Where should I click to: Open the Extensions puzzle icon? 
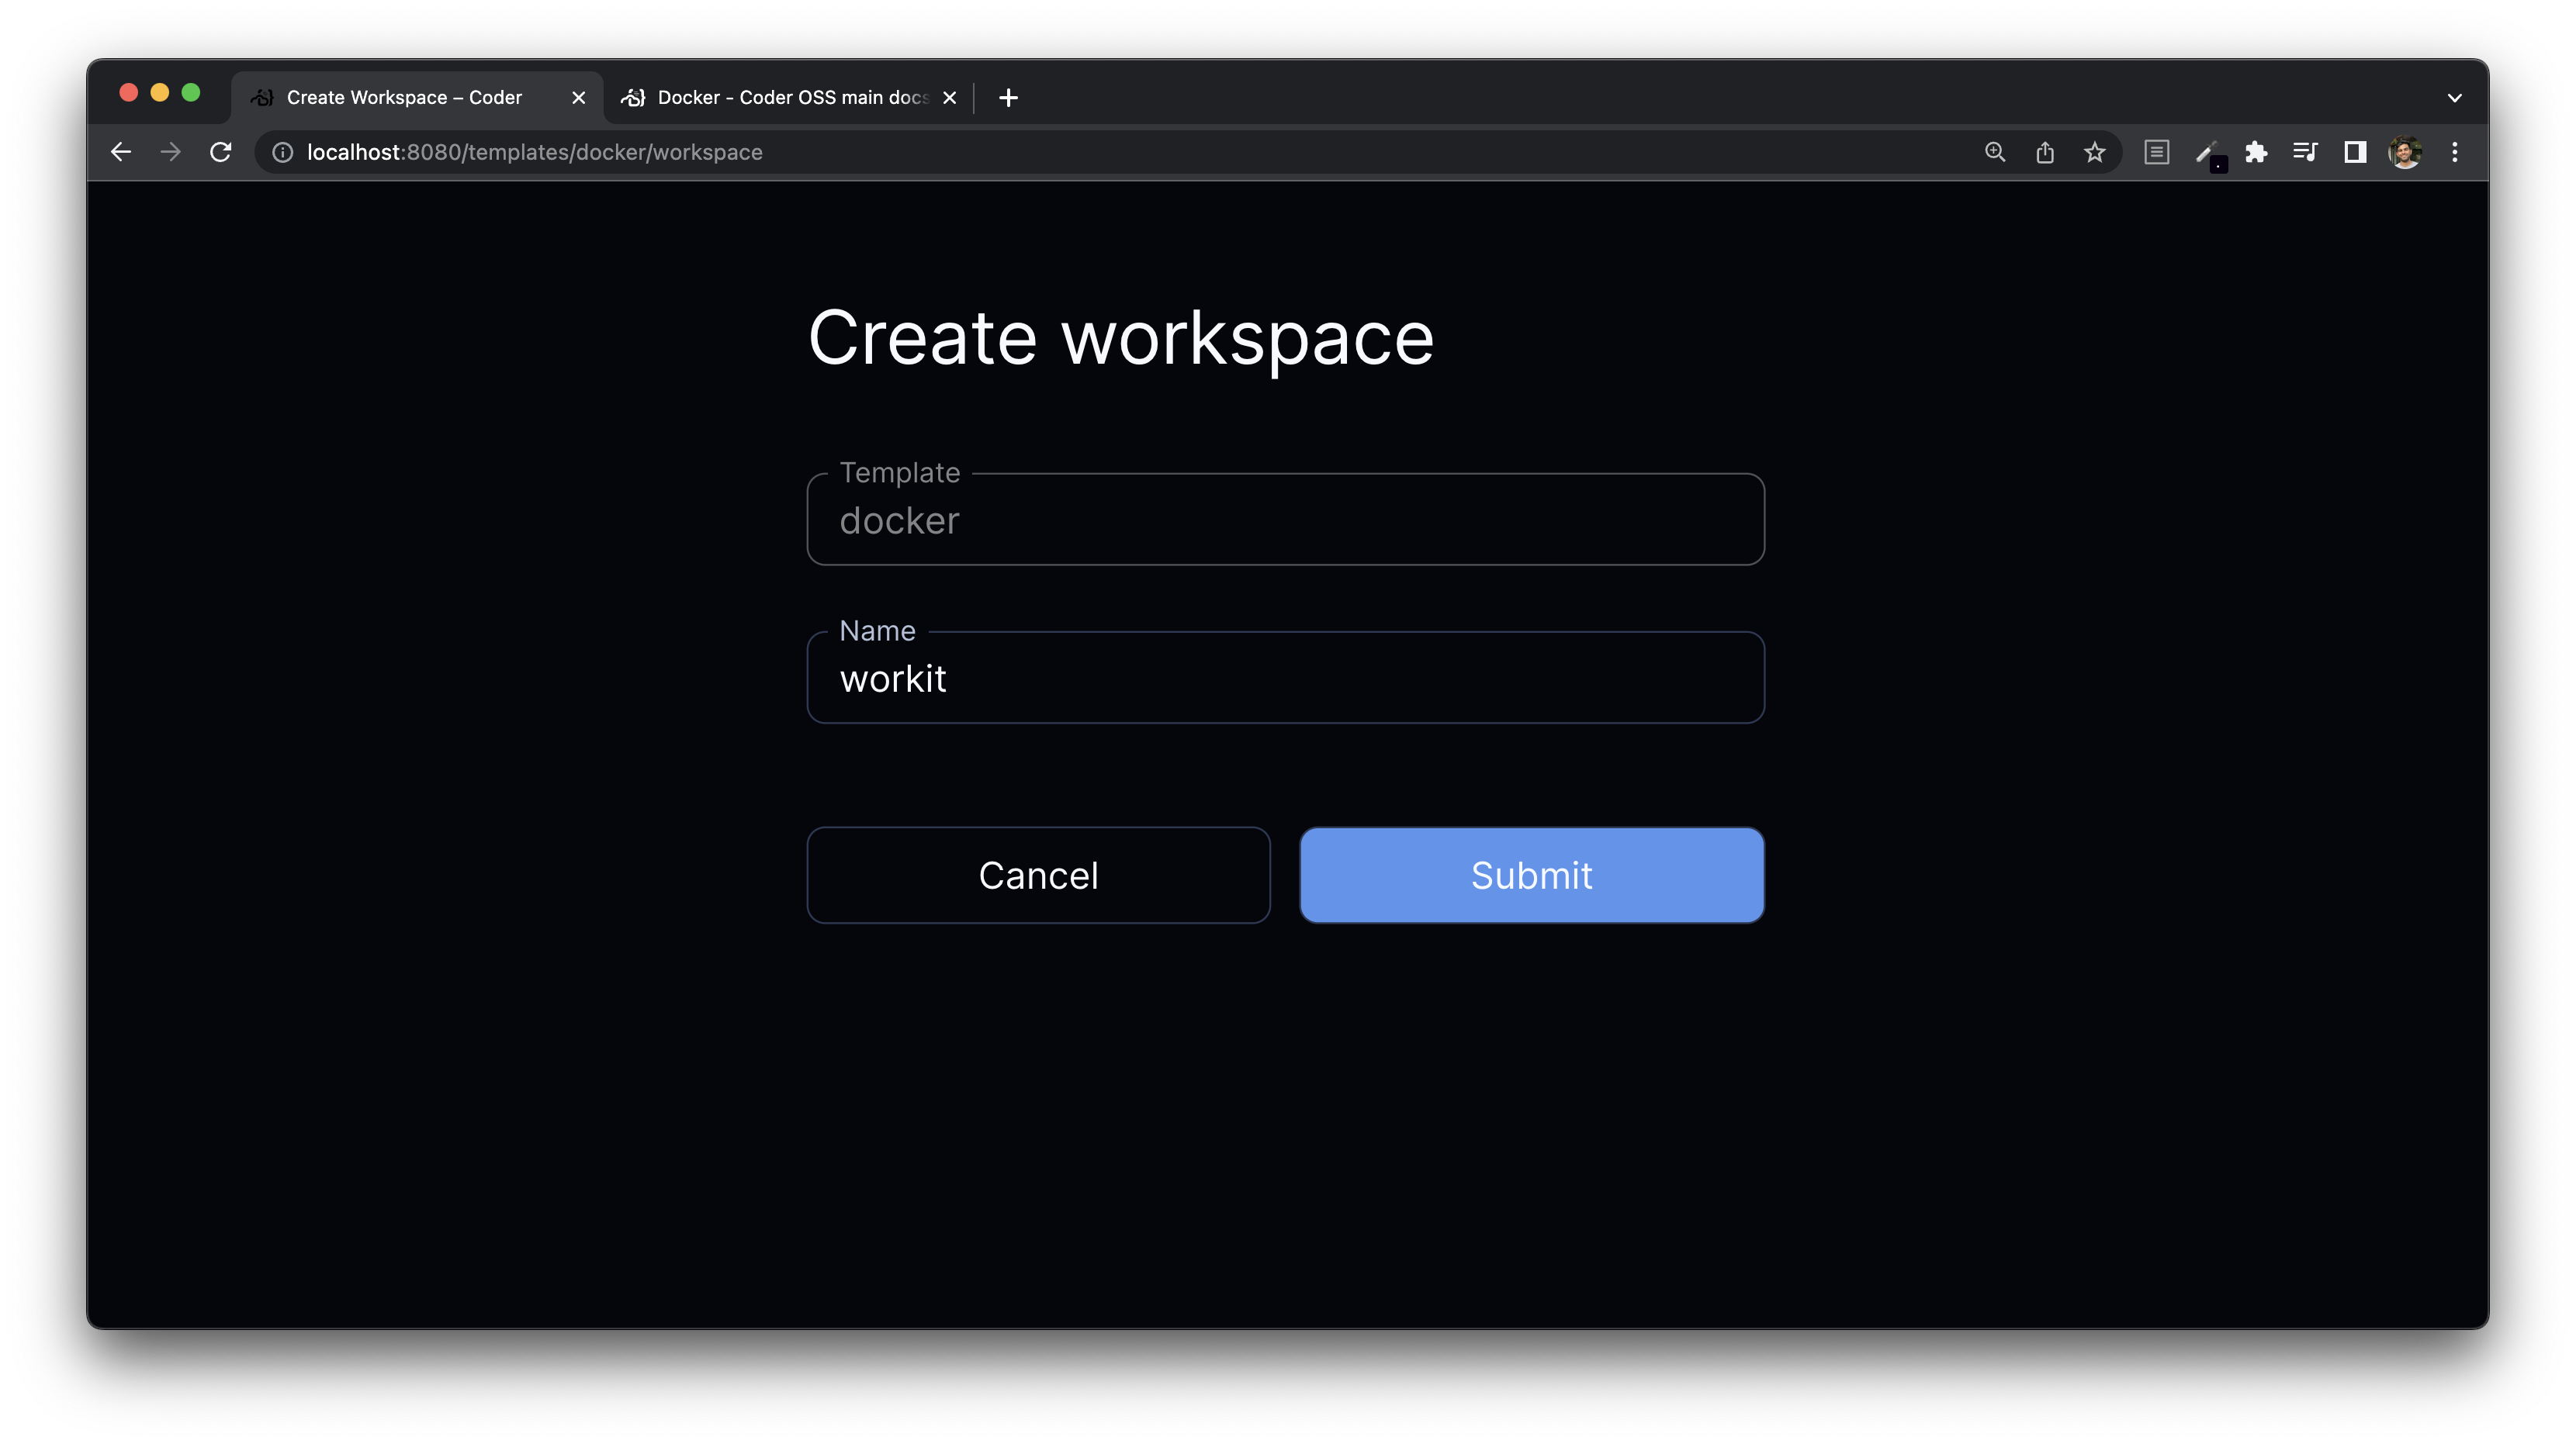pos(2256,152)
